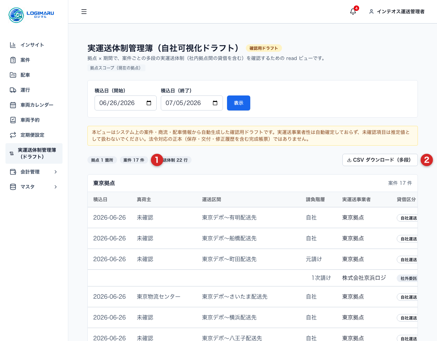Select 東京デポ〜船橋配送先 route cell
Screen dimensions: 437x341
(229, 238)
